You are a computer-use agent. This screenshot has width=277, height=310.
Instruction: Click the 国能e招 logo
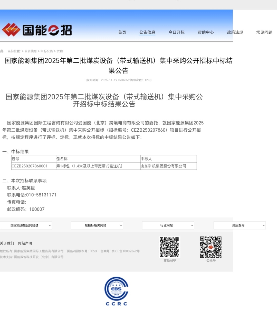pos(37,30)
